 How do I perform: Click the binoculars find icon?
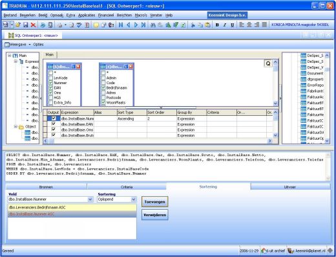(x=153, y=25)
